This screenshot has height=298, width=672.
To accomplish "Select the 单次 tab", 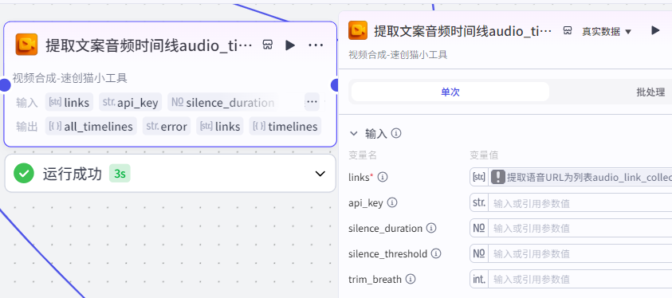I will 450,92.
